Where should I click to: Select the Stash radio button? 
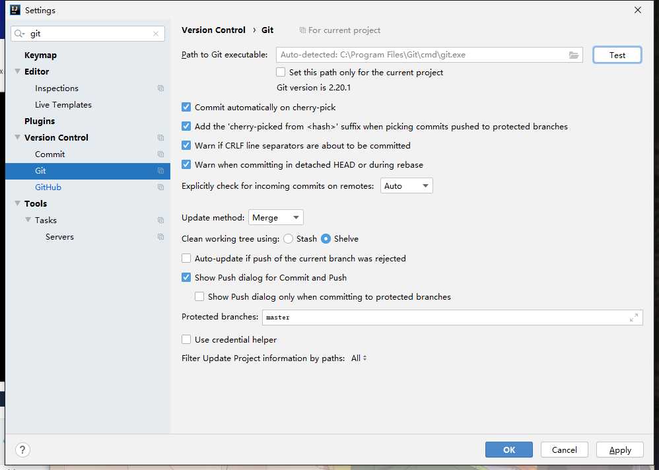pyautogui.click(x=288, y=238)
